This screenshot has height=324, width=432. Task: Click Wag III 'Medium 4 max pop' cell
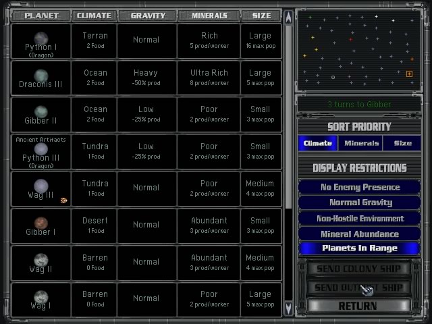[261, 188]
